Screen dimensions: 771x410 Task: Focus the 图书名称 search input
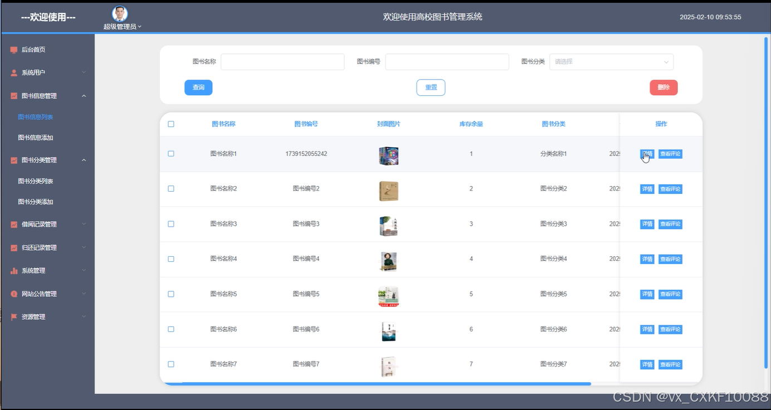pyautogui.click(x=282, y=62)
